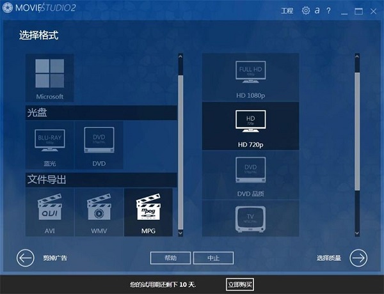The width and height of the screenshot is (384, 294).
Task: Maximize the Movie Studio window
Action: (358, 12)
